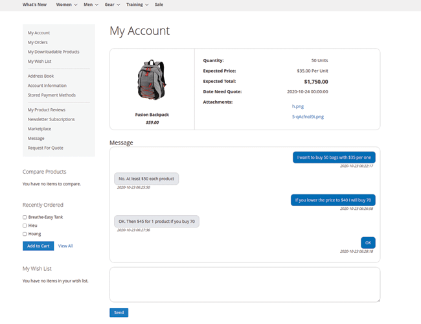The height and width of the screenshot is (324, 421).
Task: Navigate to Request For Quote
Action: (x=46, y=148)
